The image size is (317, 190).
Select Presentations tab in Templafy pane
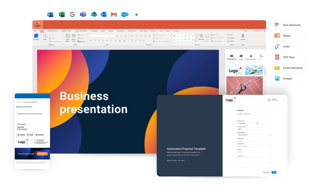(x=232, y=57)
